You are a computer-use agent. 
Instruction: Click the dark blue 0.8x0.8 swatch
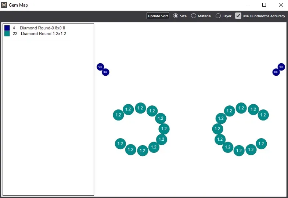point(7,28)
